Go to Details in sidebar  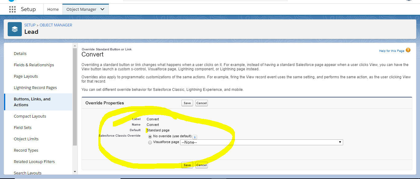coord(20,53)
